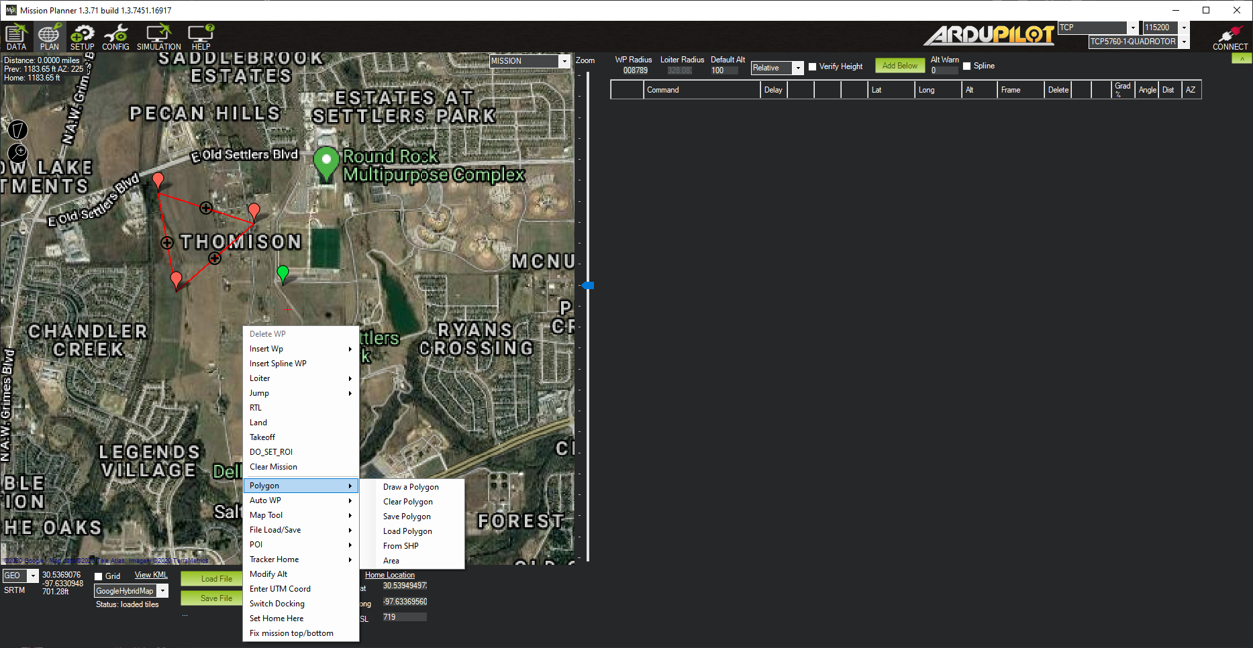Click the Add Below button
The height and width of the screenshot is (648, 1253).
coord(899,66)
